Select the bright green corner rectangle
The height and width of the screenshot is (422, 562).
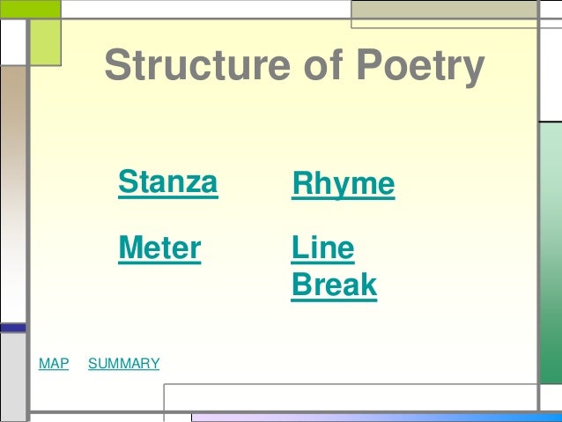(x=31, y=9)
